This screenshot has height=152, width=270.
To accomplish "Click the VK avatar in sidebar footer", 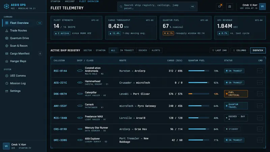I will click(6, 146).
